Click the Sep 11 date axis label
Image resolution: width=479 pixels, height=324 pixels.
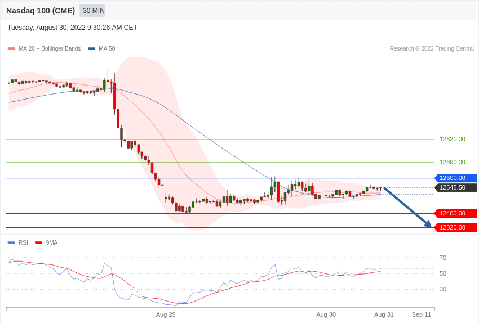point(422,315)
